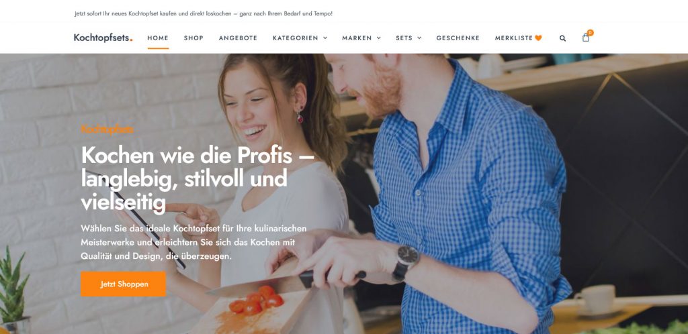Click the Jetzt Shoppen button
The image size is (688, 334).
click(124, 284)
